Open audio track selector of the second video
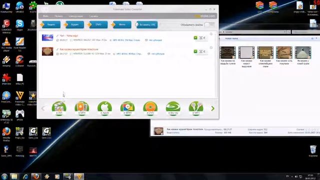Image resolution: width=320 pixels, height=180 pixels. (127, 54)
